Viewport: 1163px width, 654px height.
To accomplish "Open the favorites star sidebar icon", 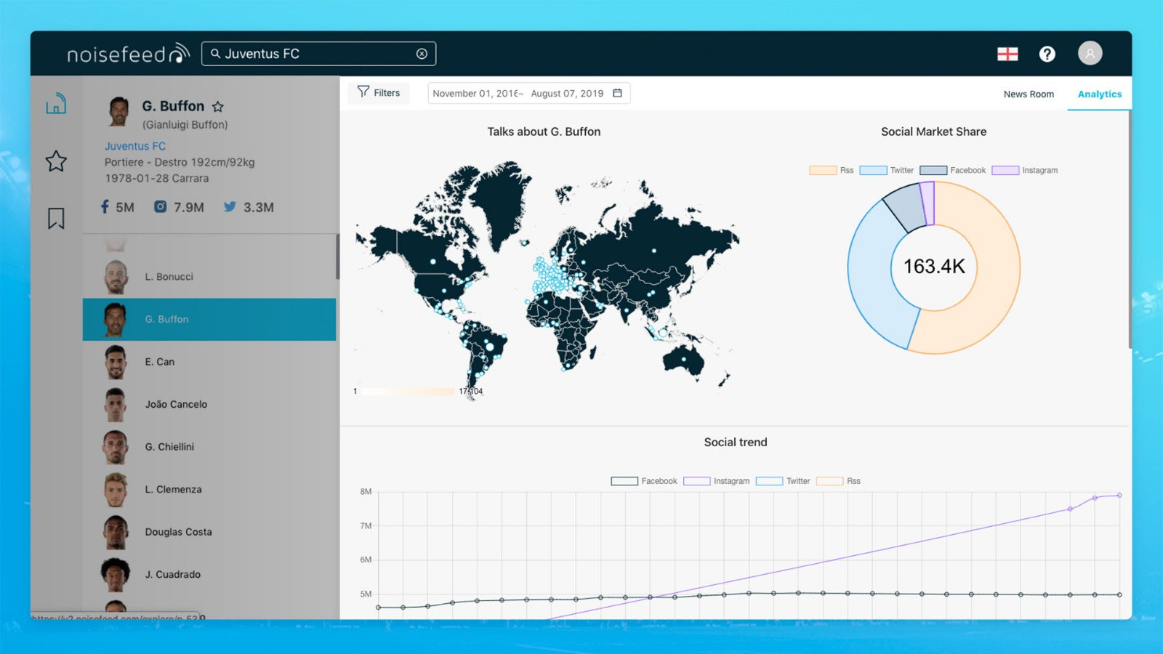I will (56, 161).
